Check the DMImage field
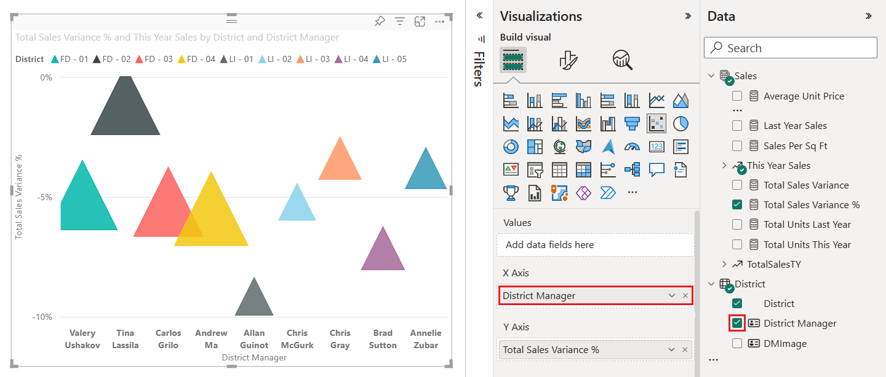 pos(737,343)
